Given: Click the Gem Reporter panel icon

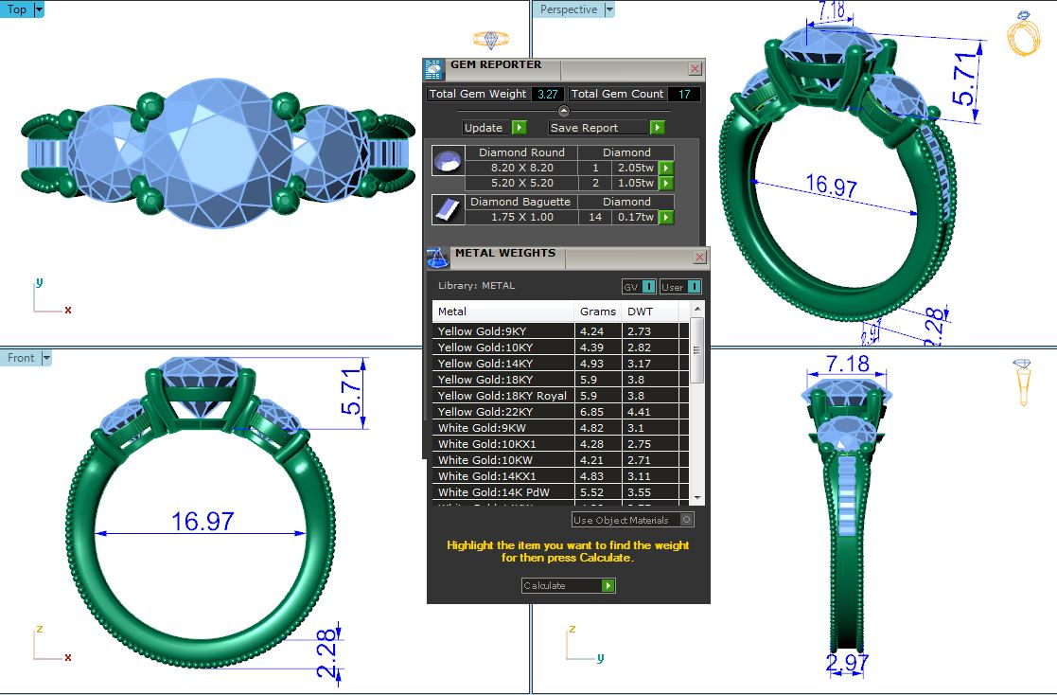Looking at the screenshot, I should [x=433, y=69].
